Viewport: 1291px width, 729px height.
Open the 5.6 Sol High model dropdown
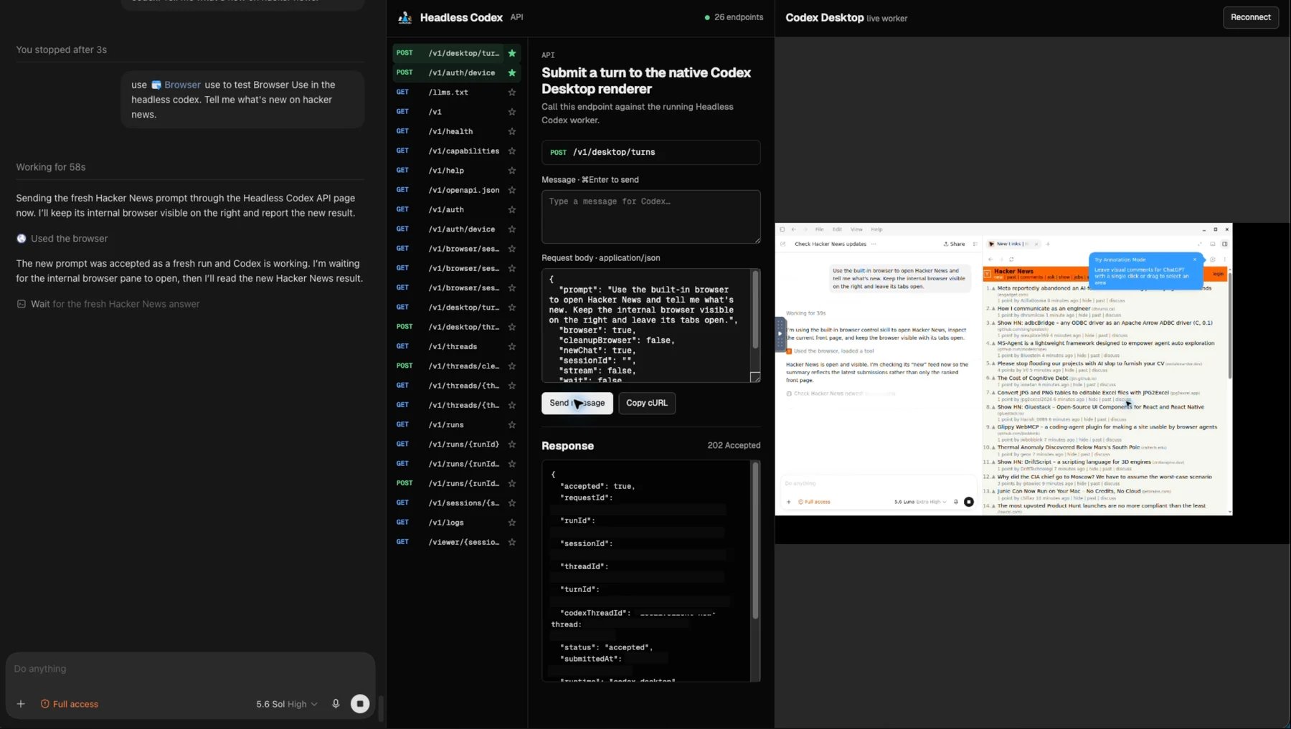tap(287, 704)
